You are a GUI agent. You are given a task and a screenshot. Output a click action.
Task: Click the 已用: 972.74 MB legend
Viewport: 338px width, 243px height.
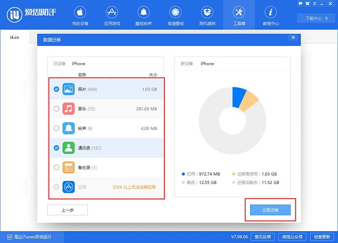(x=201, y=174)
